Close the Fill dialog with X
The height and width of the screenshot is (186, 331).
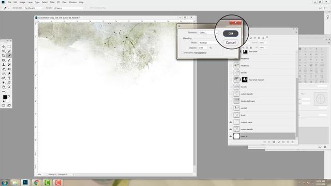[235, 22]
